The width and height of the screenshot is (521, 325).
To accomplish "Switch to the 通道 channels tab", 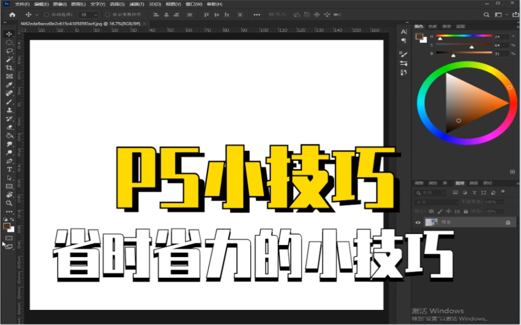I will click(474, 183).
